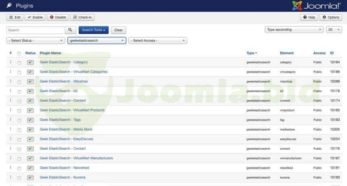Viewport: 347px width, 186px height.
Task: Sort by Status column
Action: click(30, 53)
